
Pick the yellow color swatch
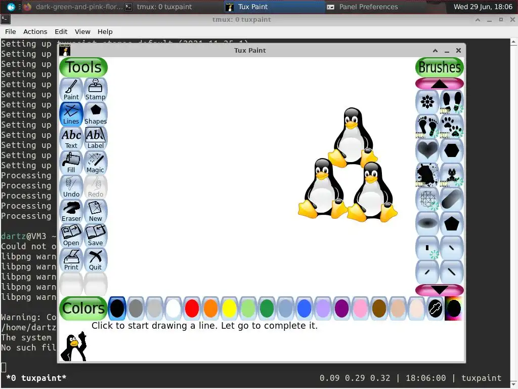click(x=229, y=308)
